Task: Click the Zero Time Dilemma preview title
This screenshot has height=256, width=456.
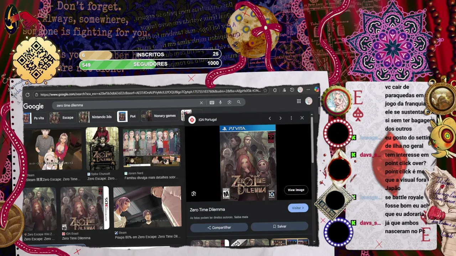Action: point(207,210)
